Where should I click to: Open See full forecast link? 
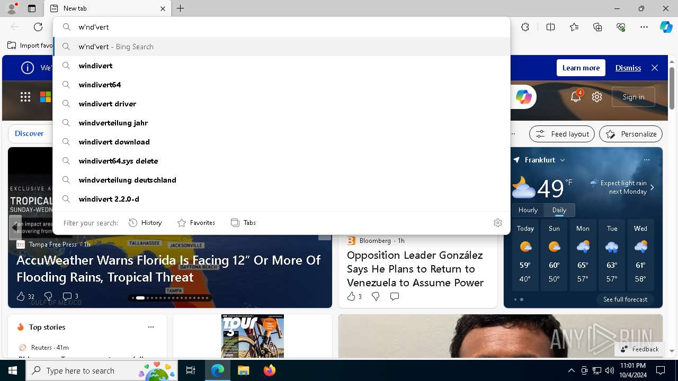click(625, 300)
